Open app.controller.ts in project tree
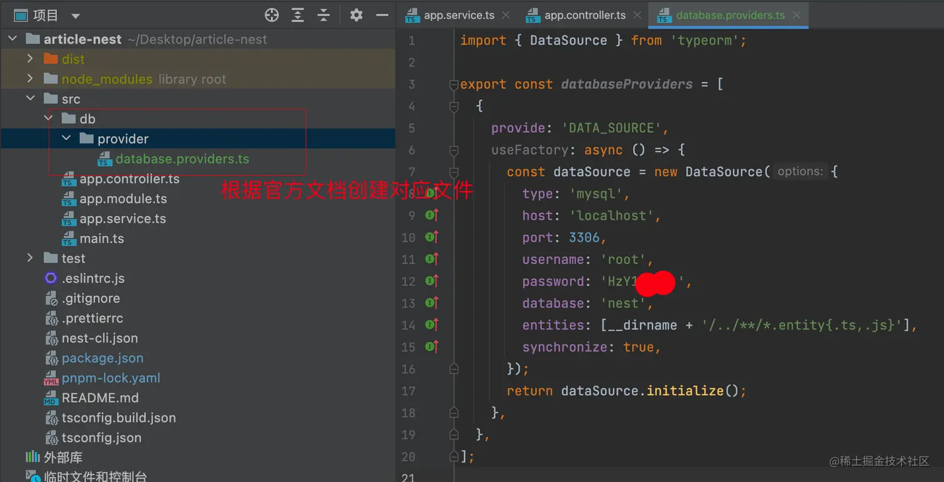This screenshot has height=482, width=944. [129, 179]
